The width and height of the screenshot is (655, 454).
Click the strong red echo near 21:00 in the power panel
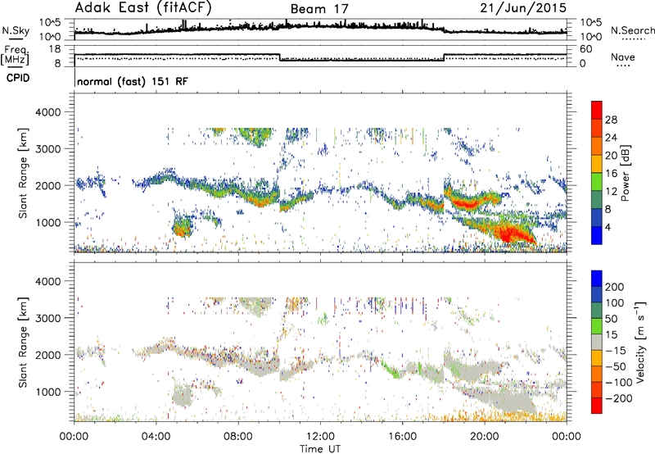(510, 234)
